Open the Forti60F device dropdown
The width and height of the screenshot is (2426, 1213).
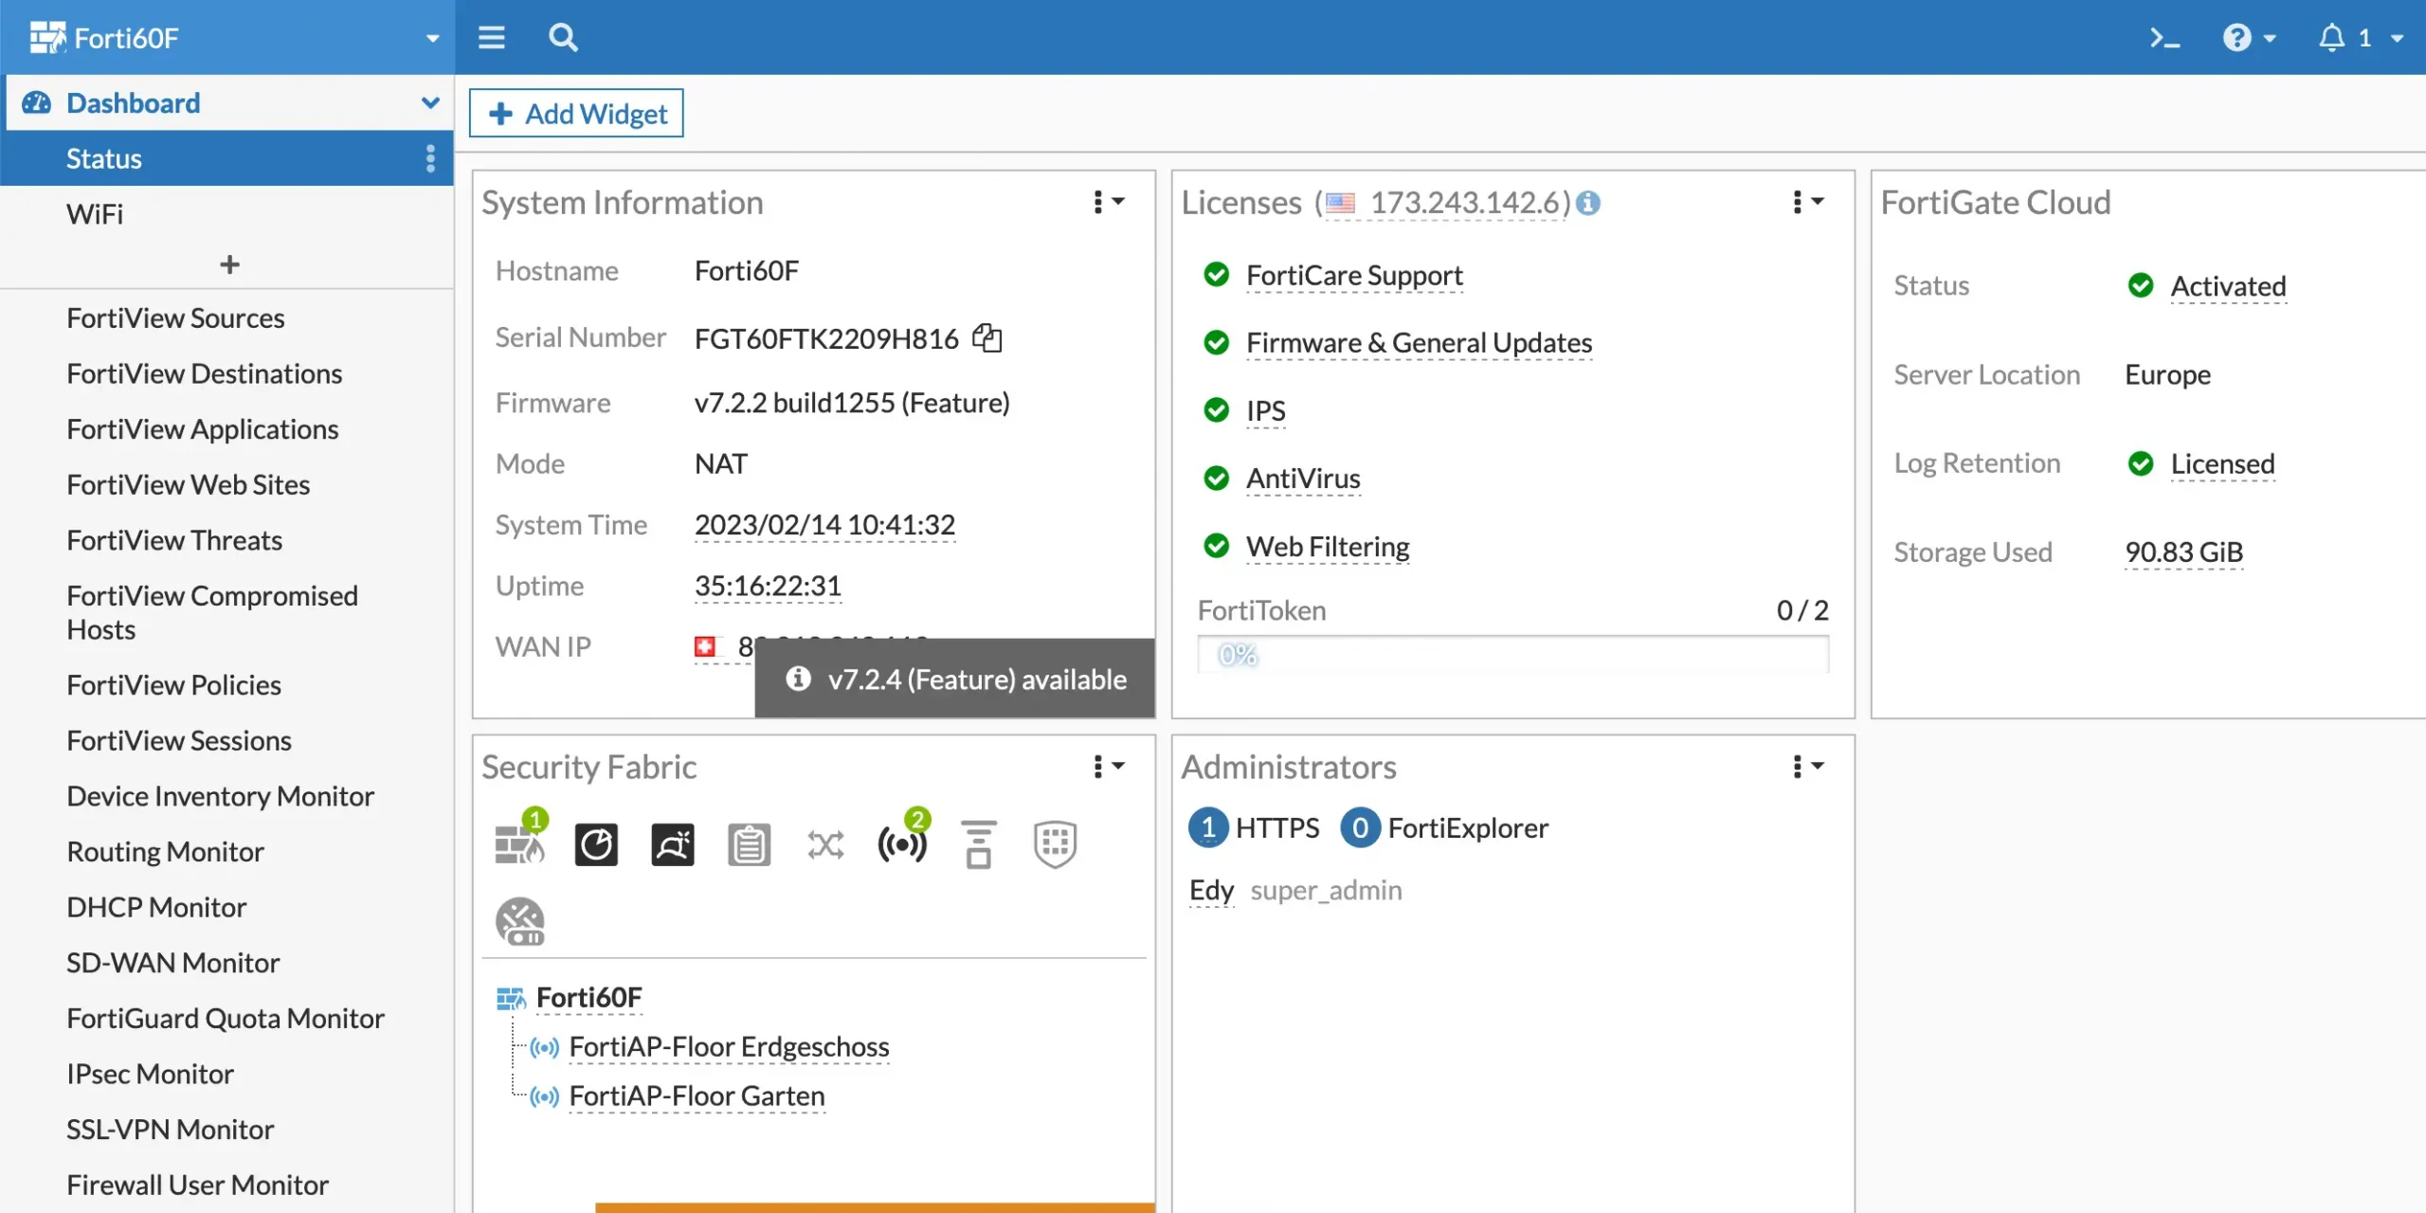(432, 39)
